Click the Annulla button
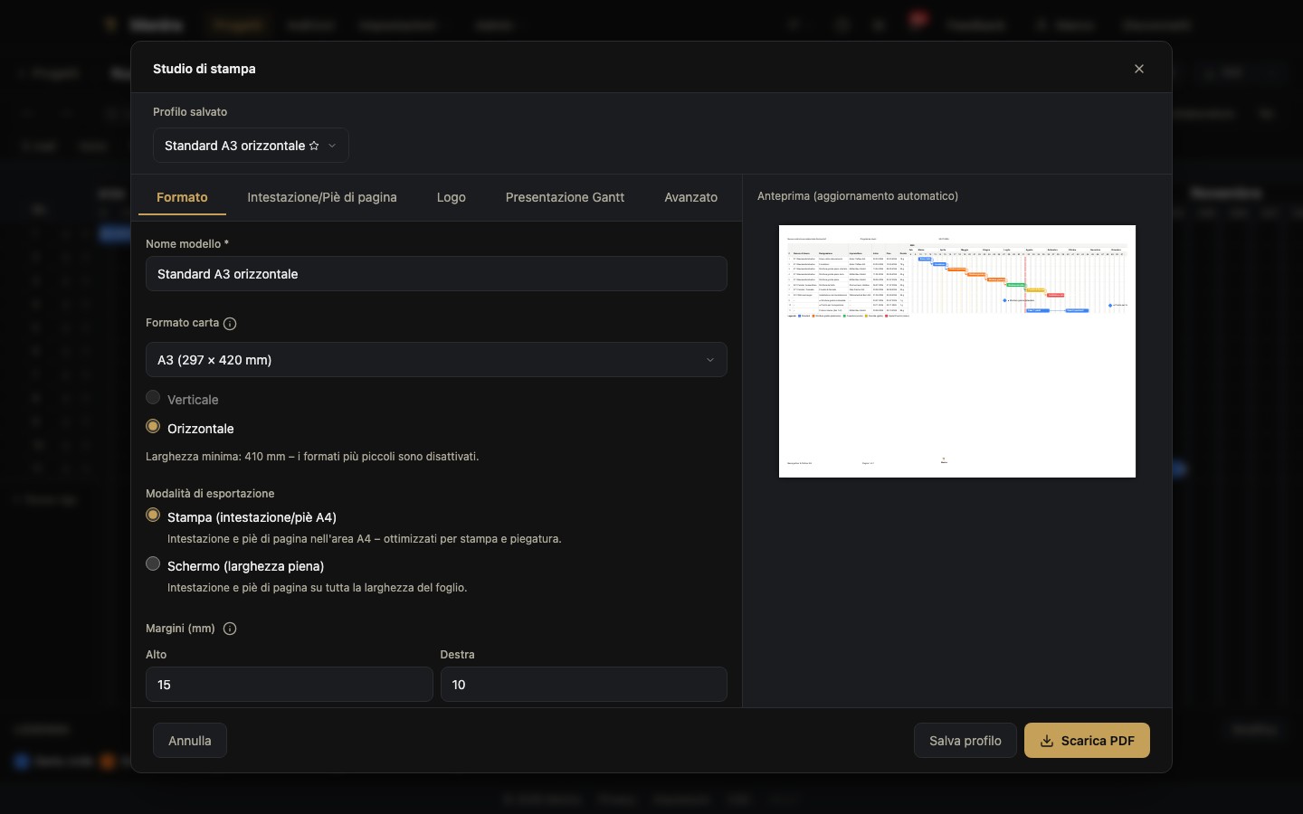1303x814 pixels. [x=190, y=741]
